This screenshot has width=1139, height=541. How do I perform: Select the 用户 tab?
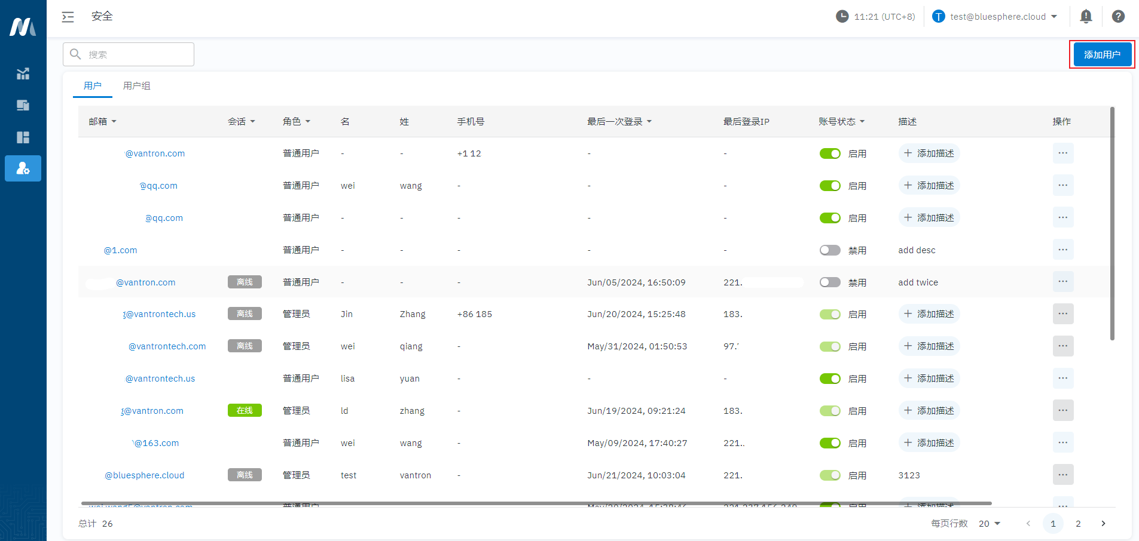pos(93,86)
